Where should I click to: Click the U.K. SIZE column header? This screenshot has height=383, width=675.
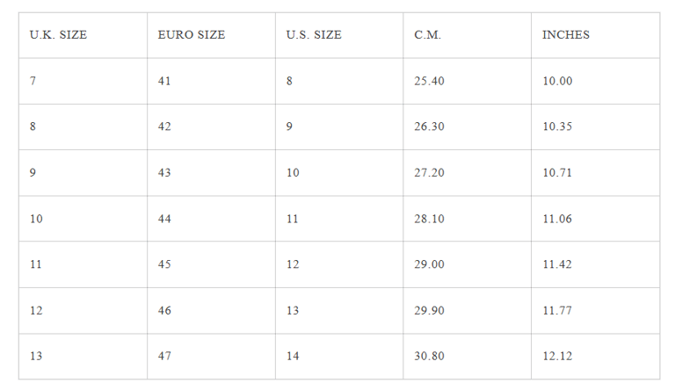click(x=58, y=35)
